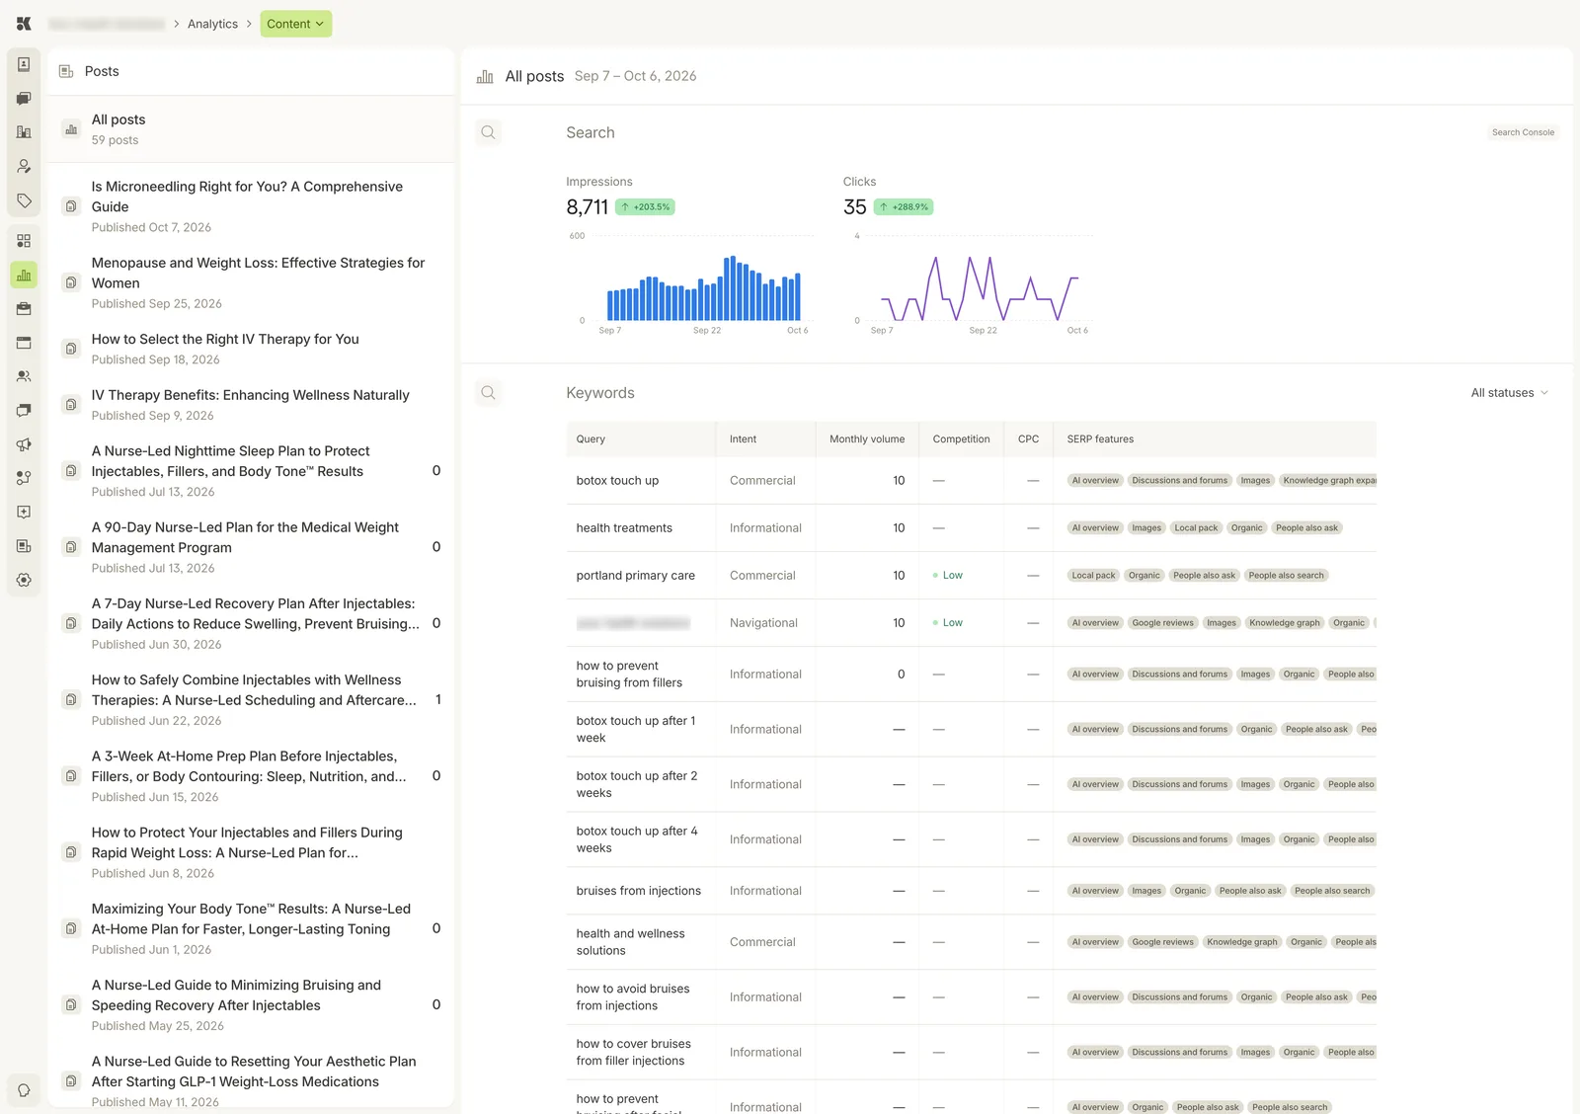Click the purple Clicks line chart
This screenshot has width=1580, height=1114.
click(979, 288)
